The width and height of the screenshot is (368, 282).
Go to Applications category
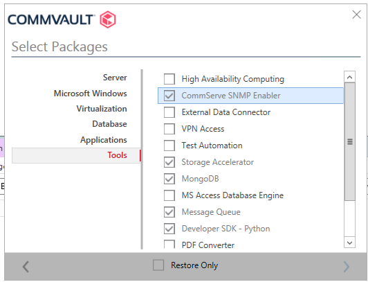point(104,140)
